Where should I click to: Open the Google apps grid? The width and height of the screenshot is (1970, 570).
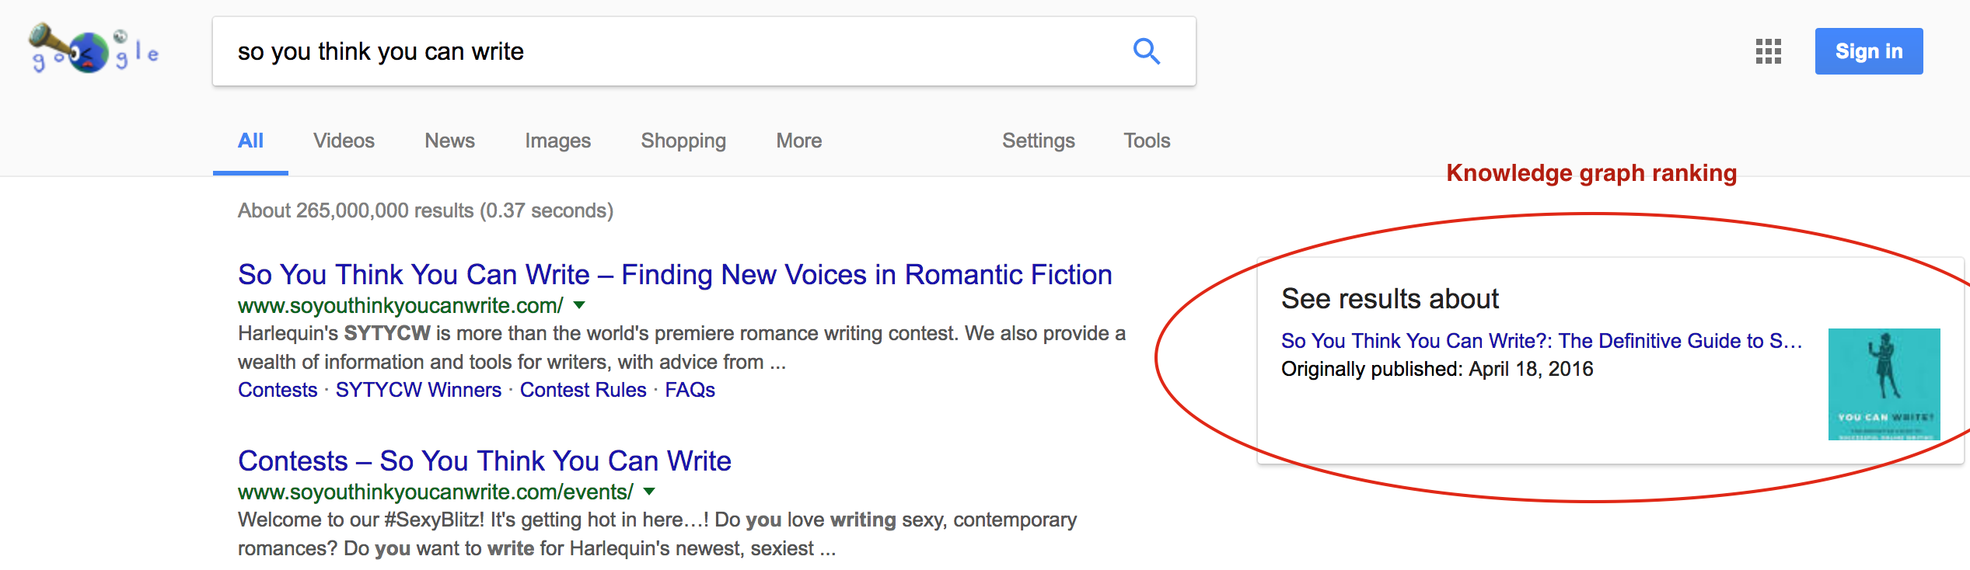pos(1768,51)
